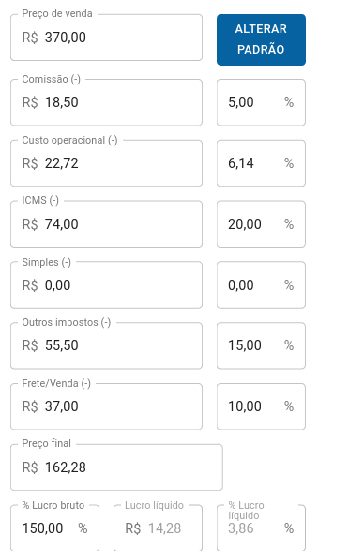Select the Frete/Venda R$ 37,00 field
The width and height of the screenshot is (349, 551).
point(106,406)
